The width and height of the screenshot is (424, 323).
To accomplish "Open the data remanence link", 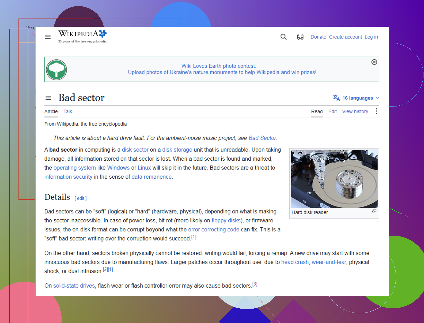I will tap(152, 177).
